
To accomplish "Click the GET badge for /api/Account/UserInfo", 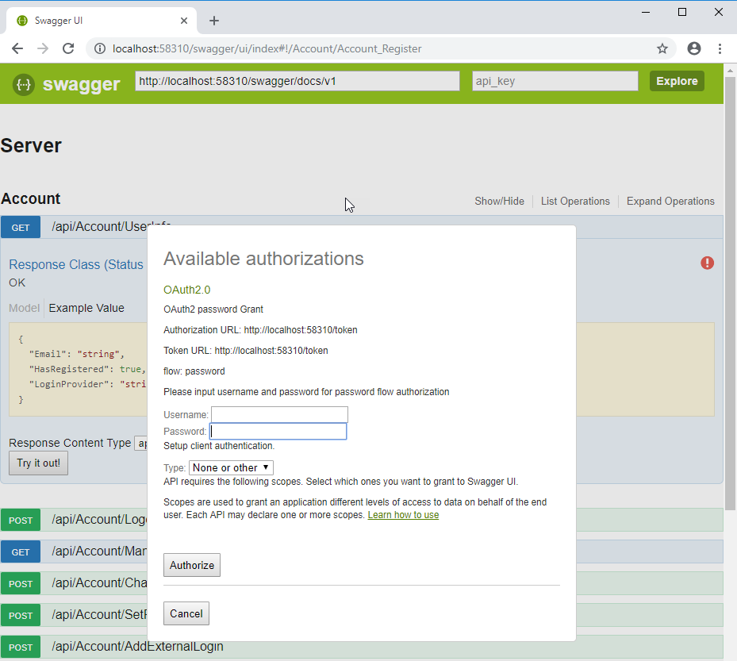I will (x=20, y=226).
